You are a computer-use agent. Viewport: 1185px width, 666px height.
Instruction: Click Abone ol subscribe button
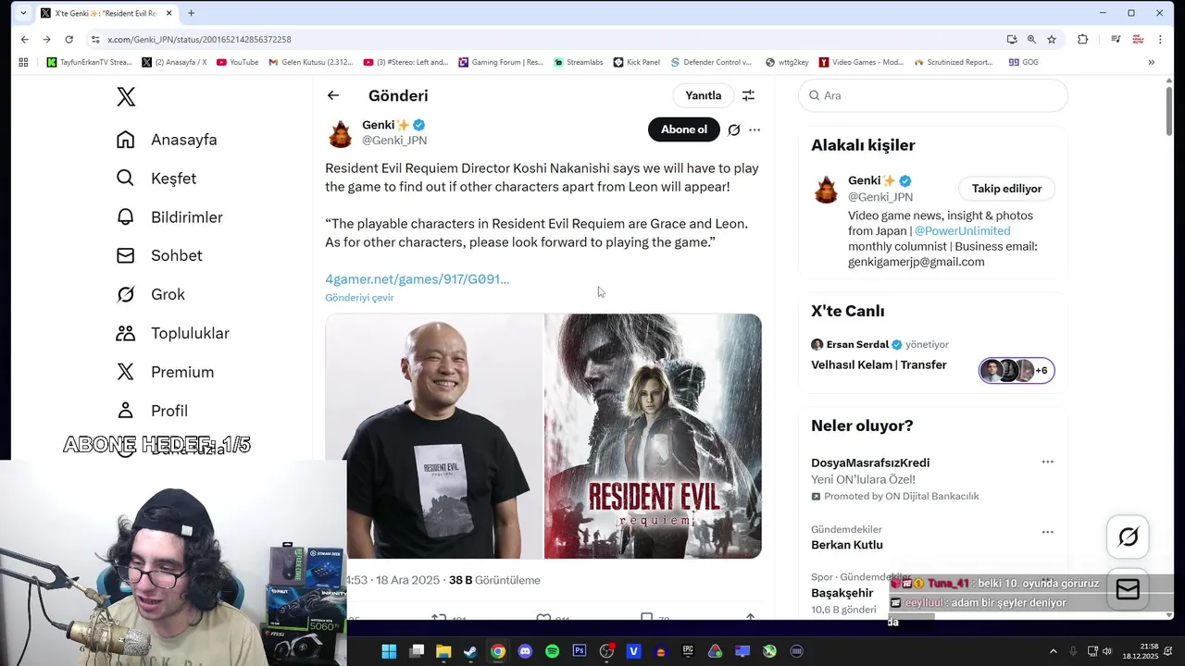(x=684, y=129)
